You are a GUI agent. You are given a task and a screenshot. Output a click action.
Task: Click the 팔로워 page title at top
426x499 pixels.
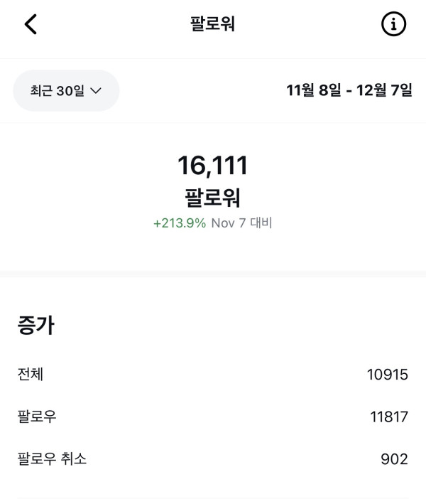(212, 24)
